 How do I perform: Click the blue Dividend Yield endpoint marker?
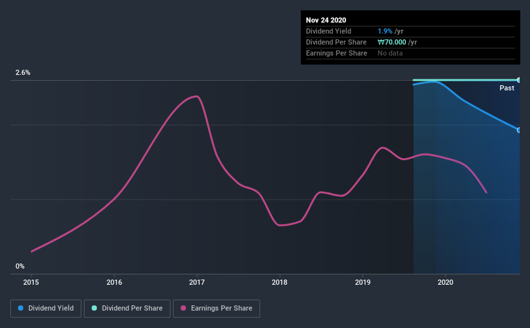point(518,130)
